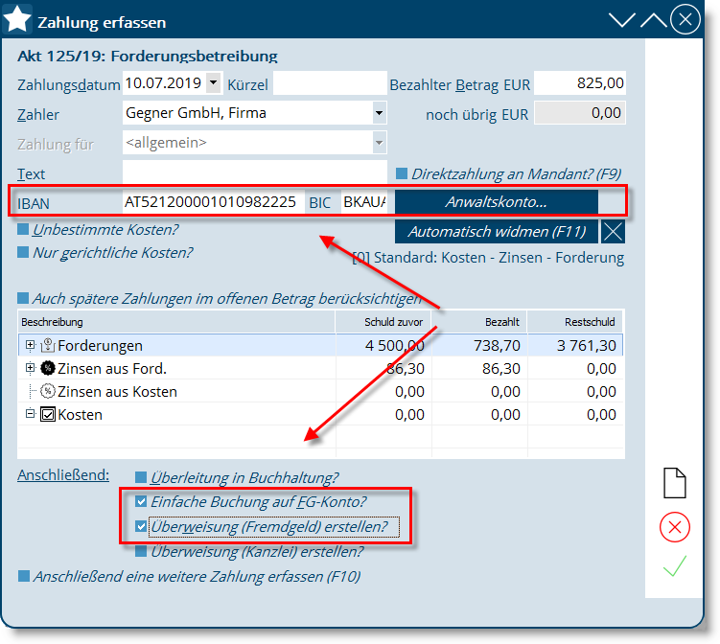Cancel with the red circled X icon
Screen dimensions: 720x644
675,527
